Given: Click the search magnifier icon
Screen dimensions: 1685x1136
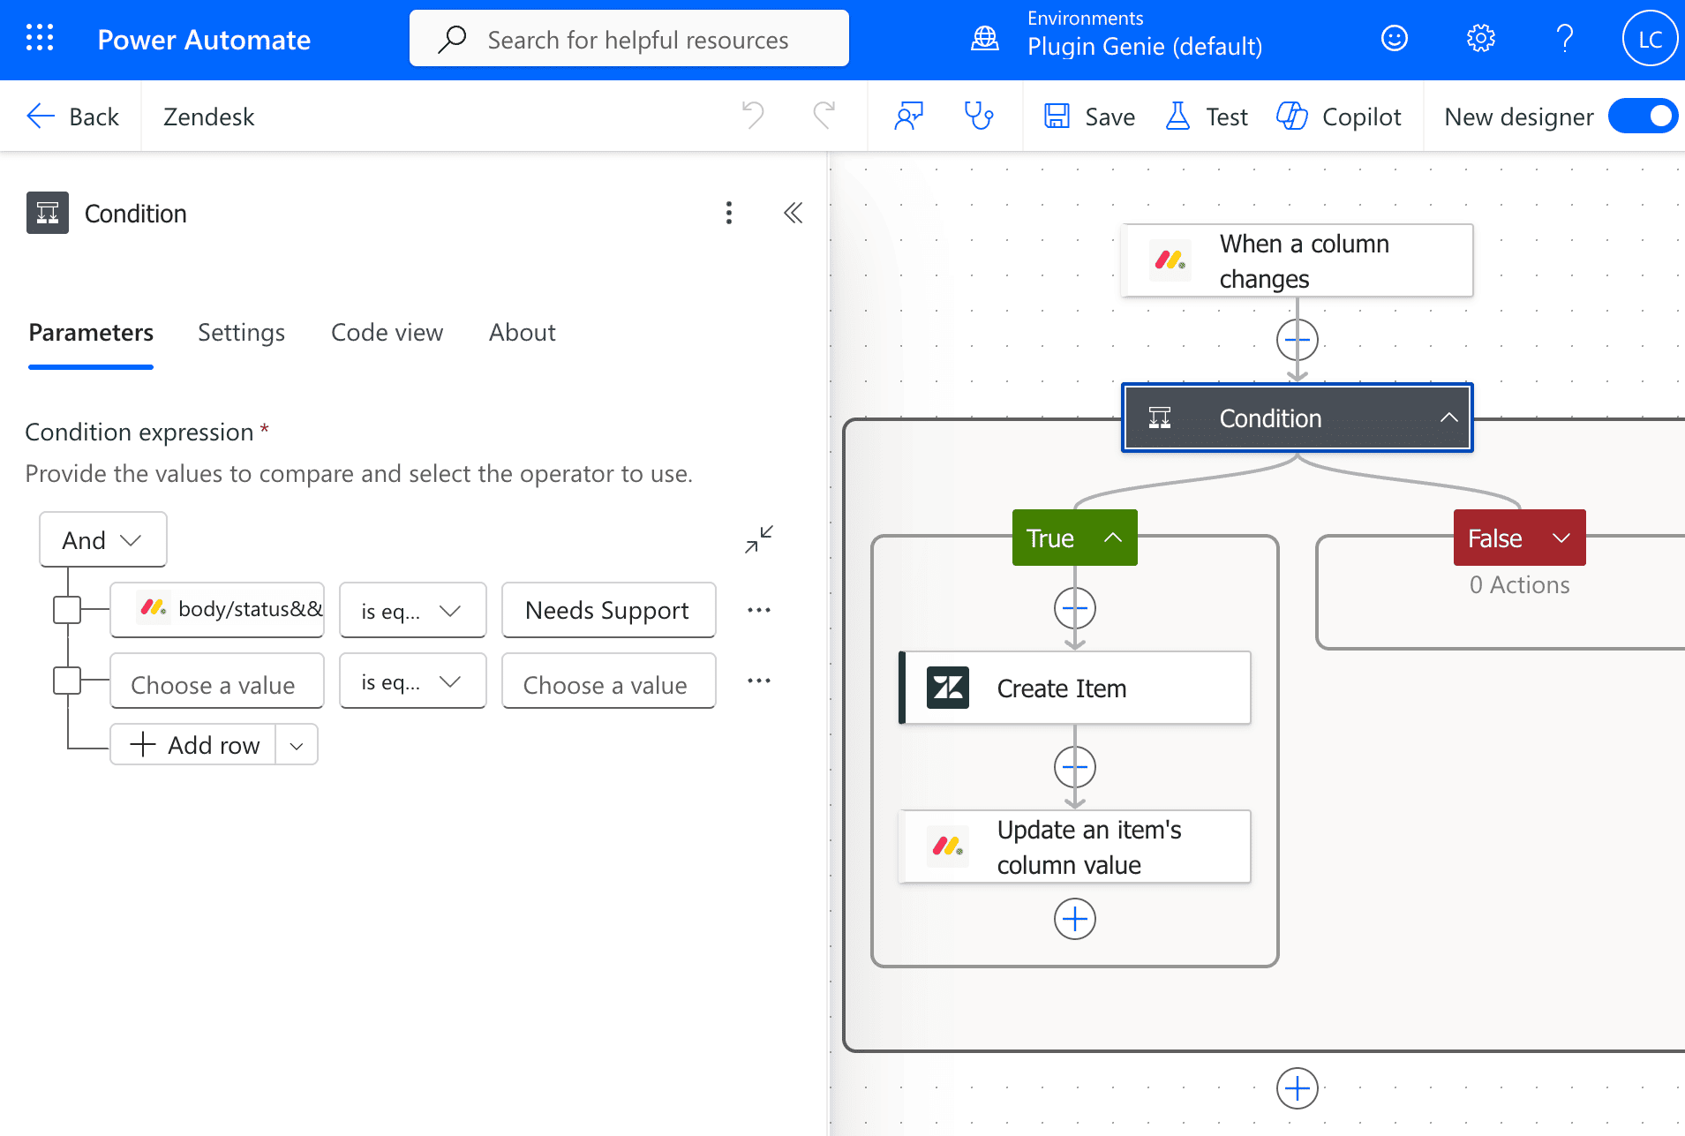Looking at the screenshot, I should 452,39.
